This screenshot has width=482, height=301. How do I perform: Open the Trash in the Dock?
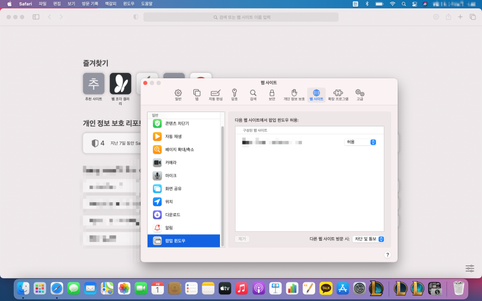(x=459, y=288)
